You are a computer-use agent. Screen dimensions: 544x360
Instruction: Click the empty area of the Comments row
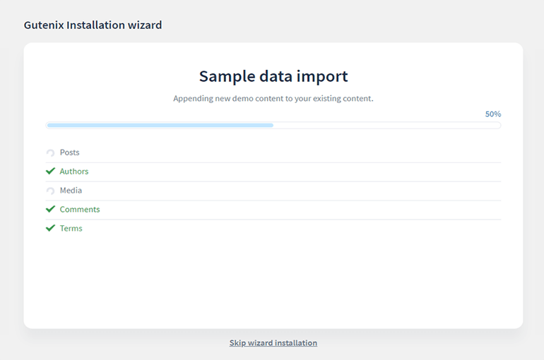point(300,210)
